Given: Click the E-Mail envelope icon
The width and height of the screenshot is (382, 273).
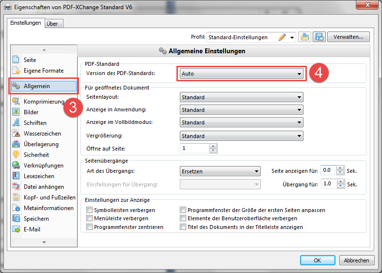Looking at the screenshot, I should coord(16,229).
